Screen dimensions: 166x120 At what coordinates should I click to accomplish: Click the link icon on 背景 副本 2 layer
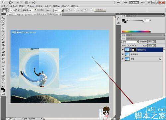point(130,50)
